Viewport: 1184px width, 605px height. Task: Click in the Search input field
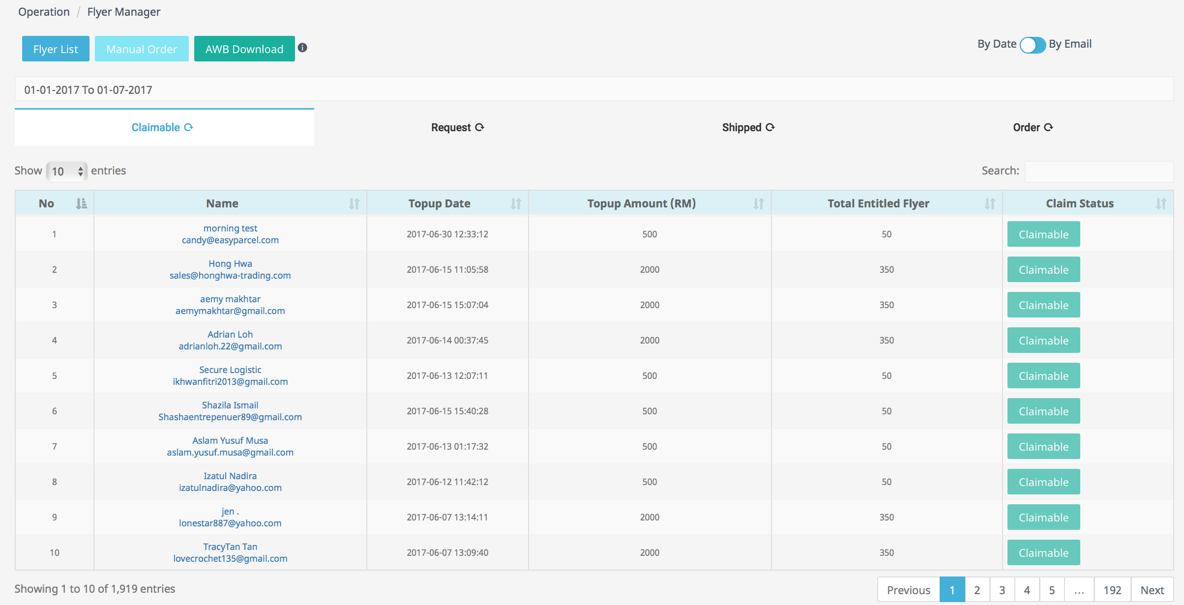[x=1098, y=171]
